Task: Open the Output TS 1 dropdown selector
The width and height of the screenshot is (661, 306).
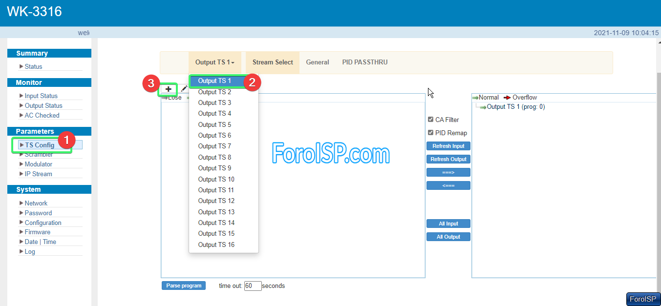Action: coord(214,62)
